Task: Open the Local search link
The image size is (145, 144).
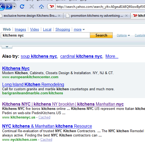Action: click(x=47, y=30)
